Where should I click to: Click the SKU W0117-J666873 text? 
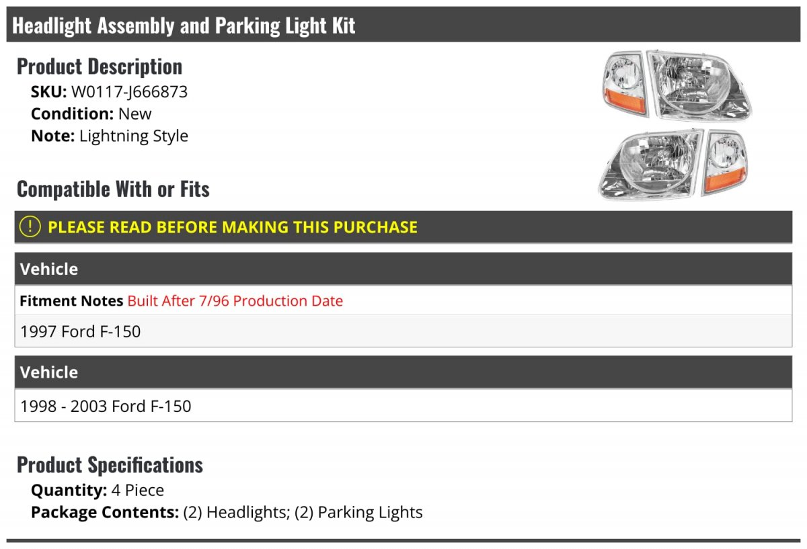click(109, 92)
